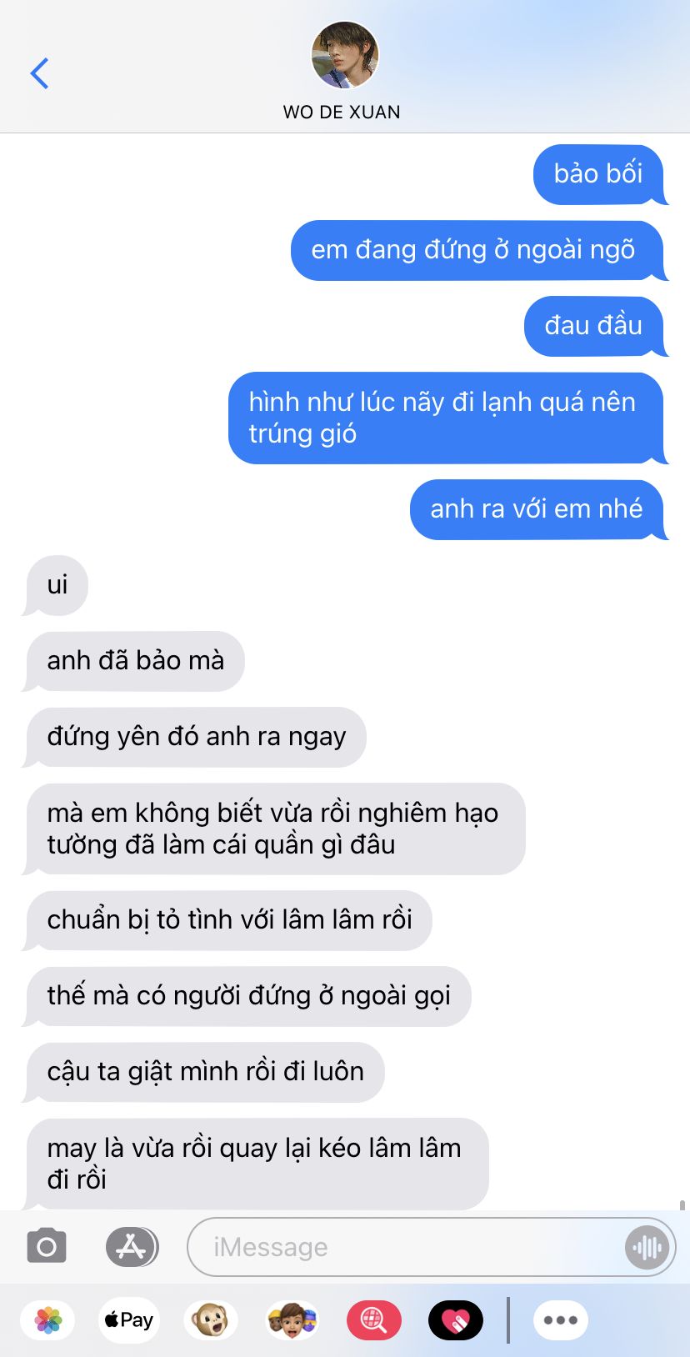The height and width of the screenshot is (1357, 690).
Task: Expand more apps with the ellipsis button
Action: click(x=561, y=1320)
